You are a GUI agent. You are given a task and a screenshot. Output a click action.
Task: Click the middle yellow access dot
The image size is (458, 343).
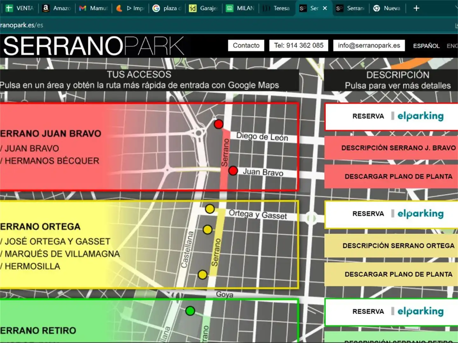207,229
